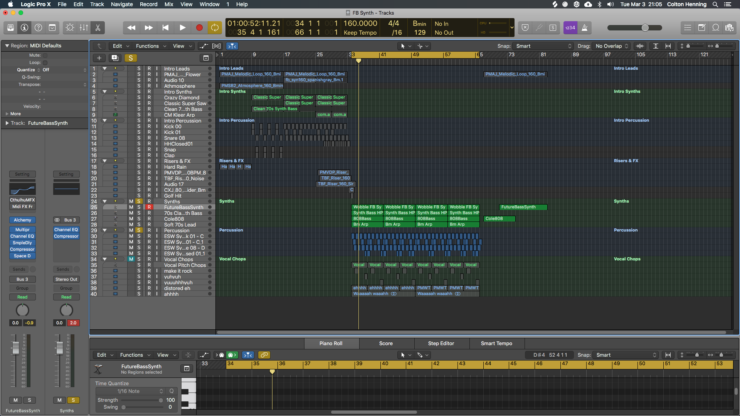
Task: Toggle the Count-in 1234 button
Action: [x=570, y=28]
